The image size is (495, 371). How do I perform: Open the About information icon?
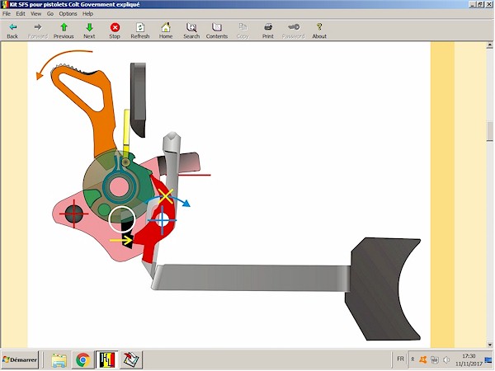pyautogui.click(x=319, y=30)
